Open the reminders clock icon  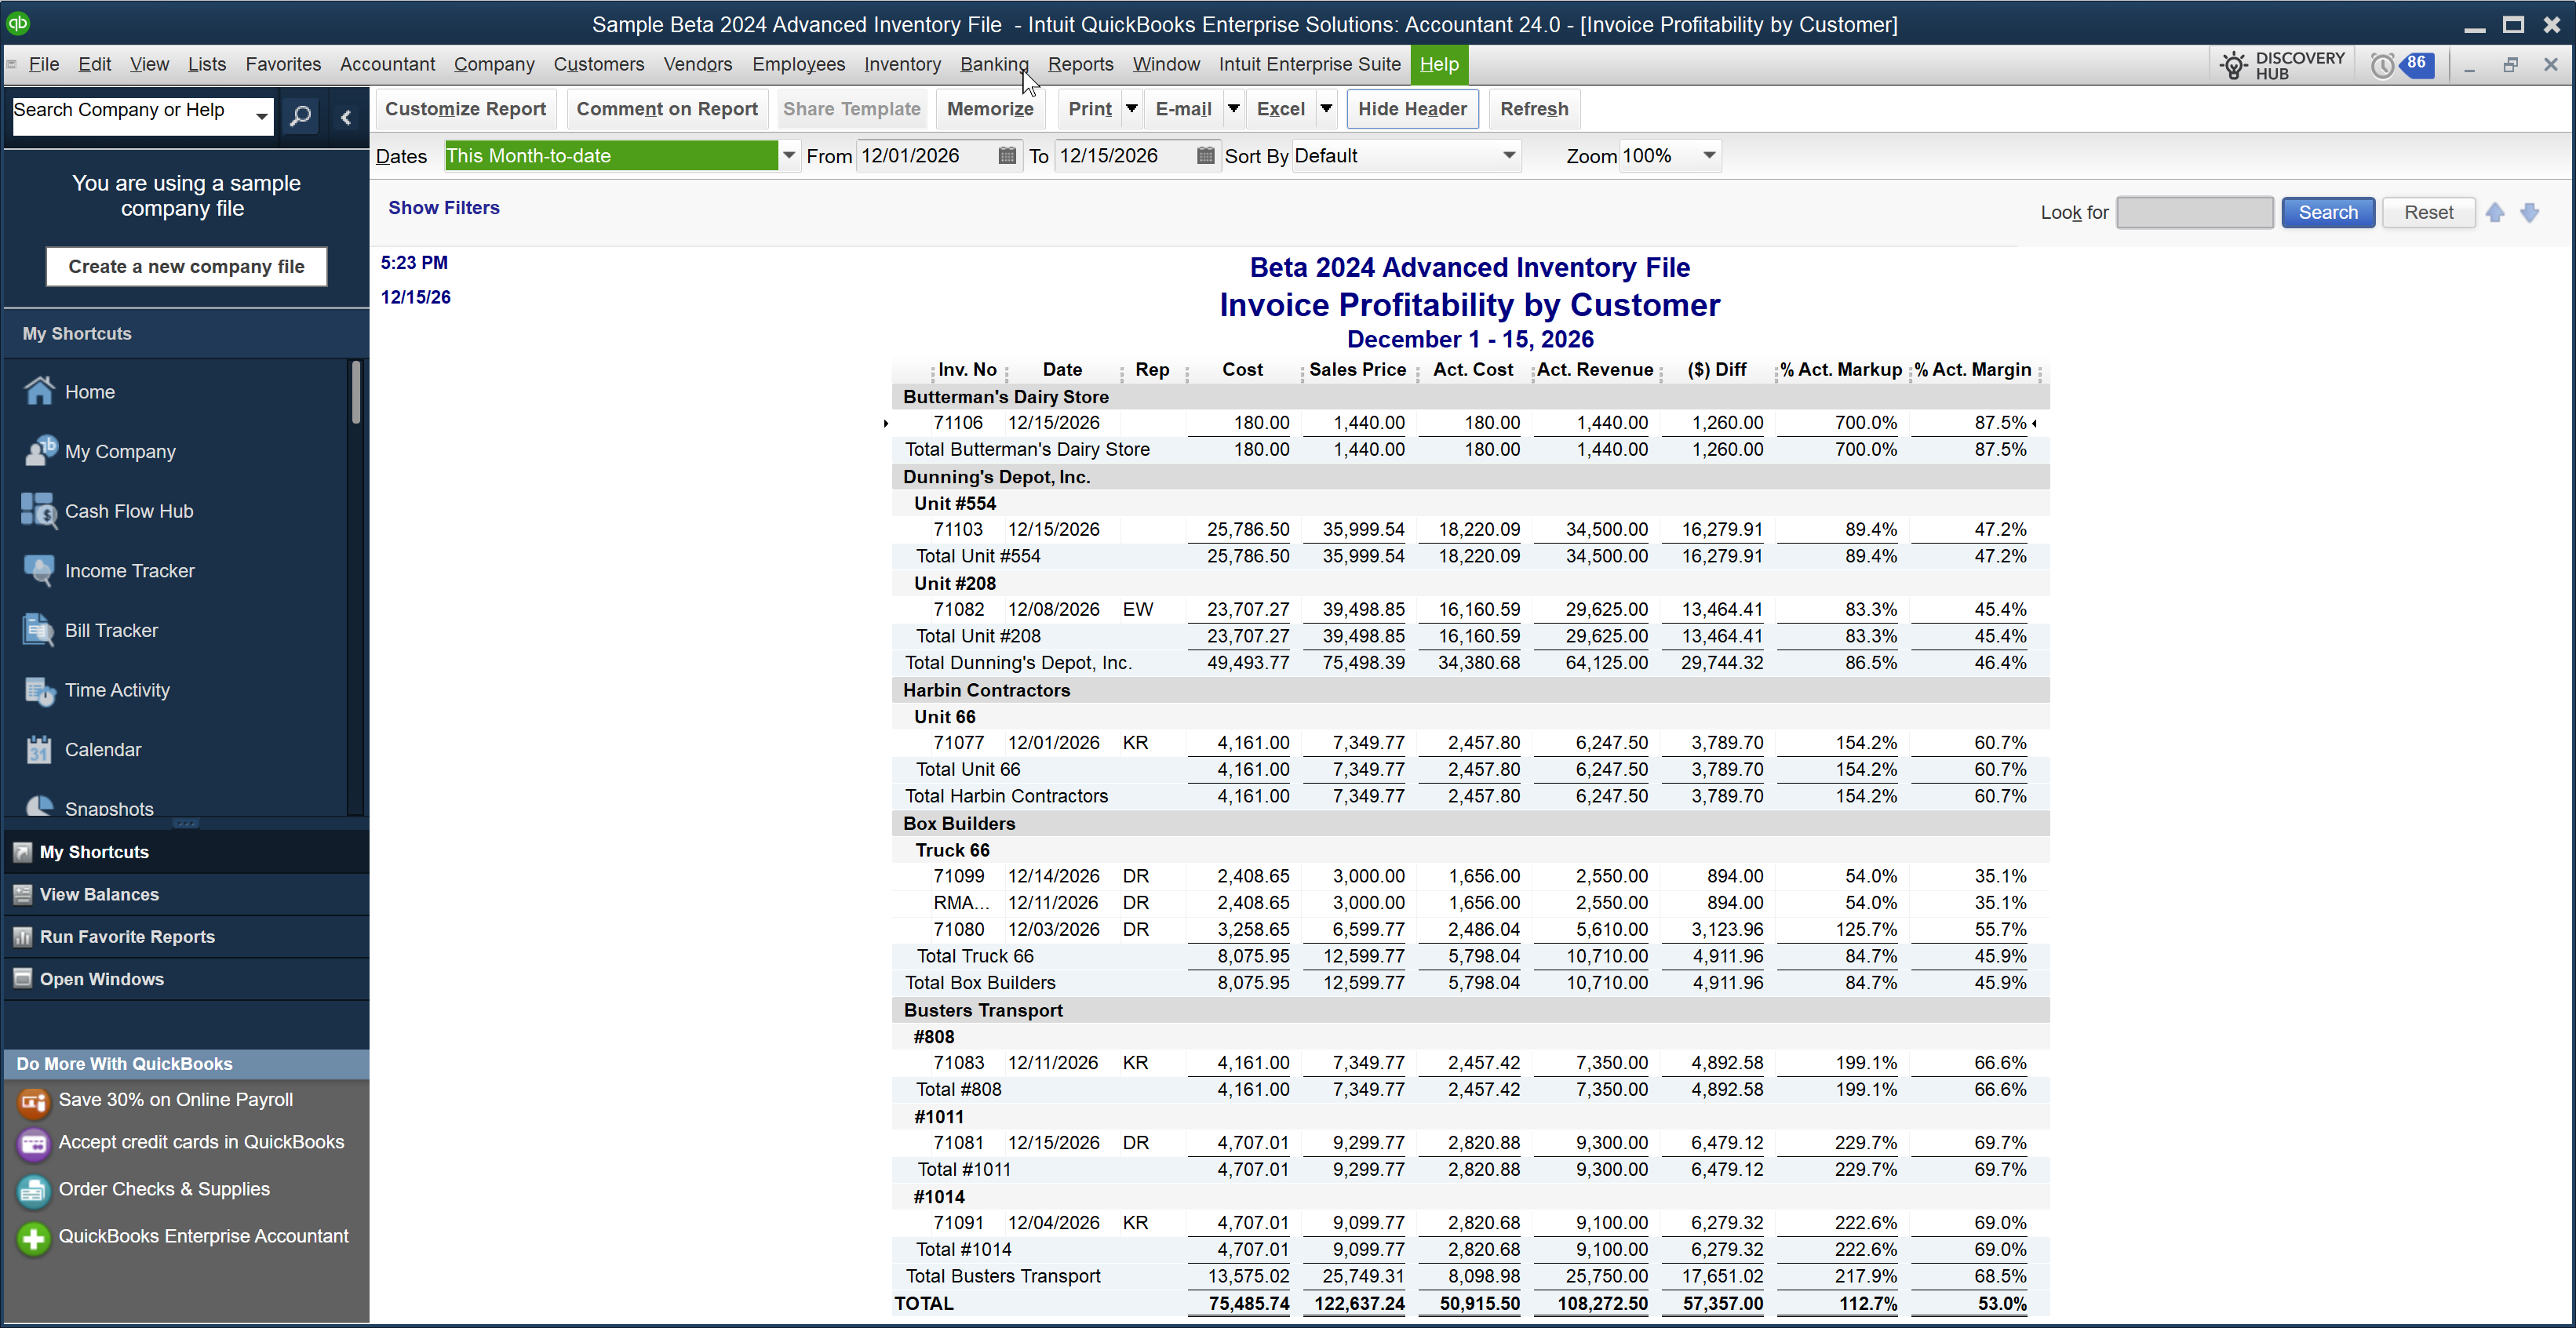pyautogui.click(x=2383, y=66)
